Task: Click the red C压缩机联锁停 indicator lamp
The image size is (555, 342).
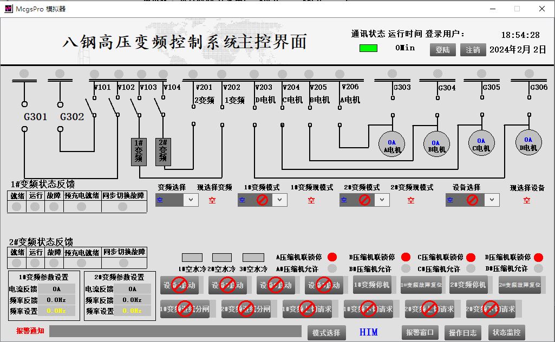Action: (471, 257)
